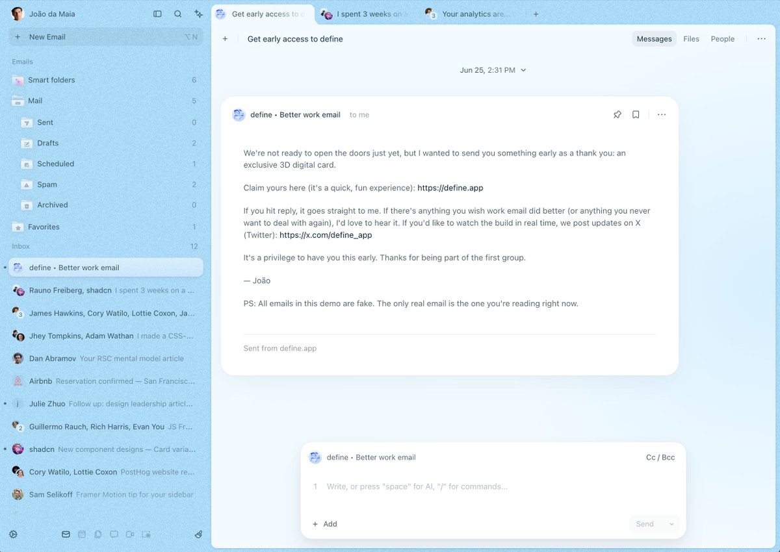This screenshot has height=552, width=780.
Task: Select the 'Get early access' tab
Action: 263,14
